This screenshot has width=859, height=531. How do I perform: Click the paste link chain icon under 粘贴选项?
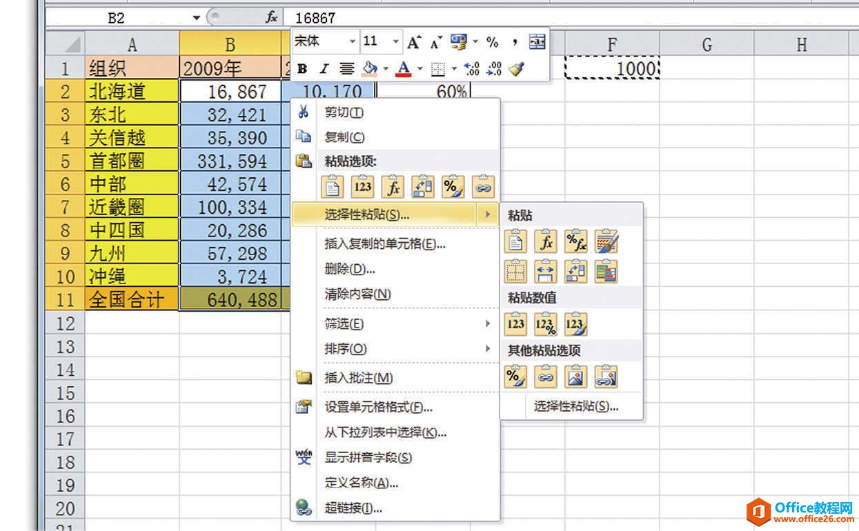(x=484, y=187)
